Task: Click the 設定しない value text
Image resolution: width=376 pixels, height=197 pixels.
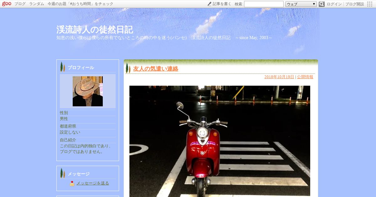Action: coord(70,132)
